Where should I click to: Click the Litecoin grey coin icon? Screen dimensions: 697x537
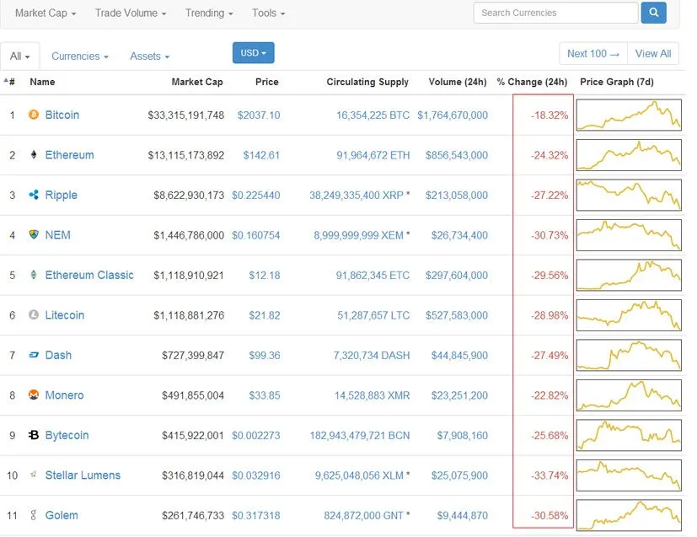click(34, 314)
